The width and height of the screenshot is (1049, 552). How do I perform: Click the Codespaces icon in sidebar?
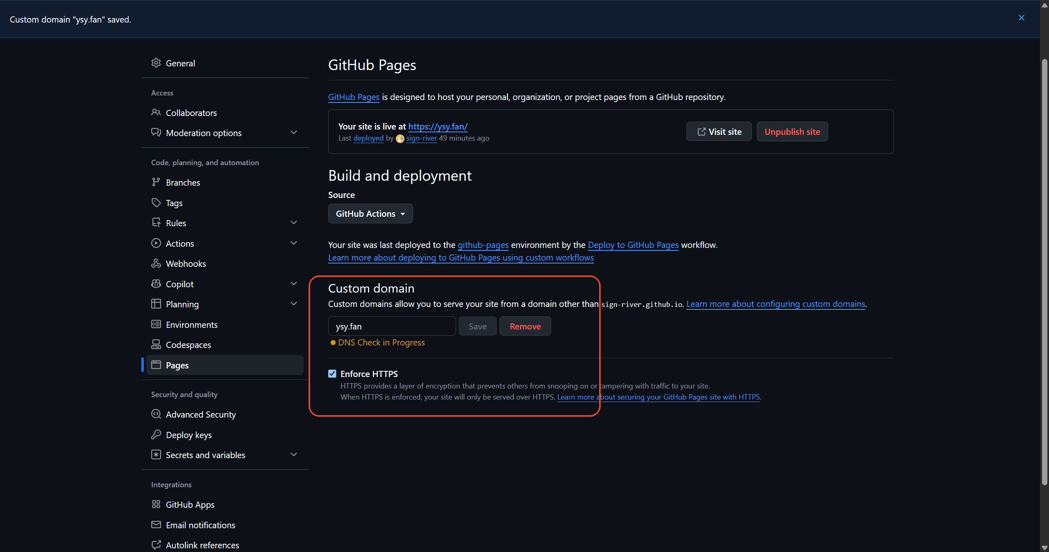point(156,344)
